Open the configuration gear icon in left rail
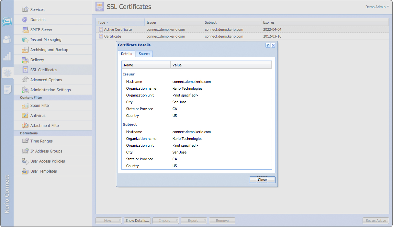 [7, 73]
